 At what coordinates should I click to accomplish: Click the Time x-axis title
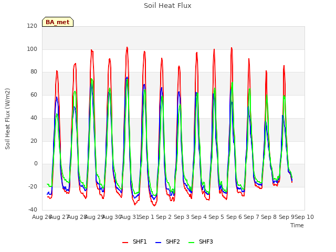pos(297,225)
